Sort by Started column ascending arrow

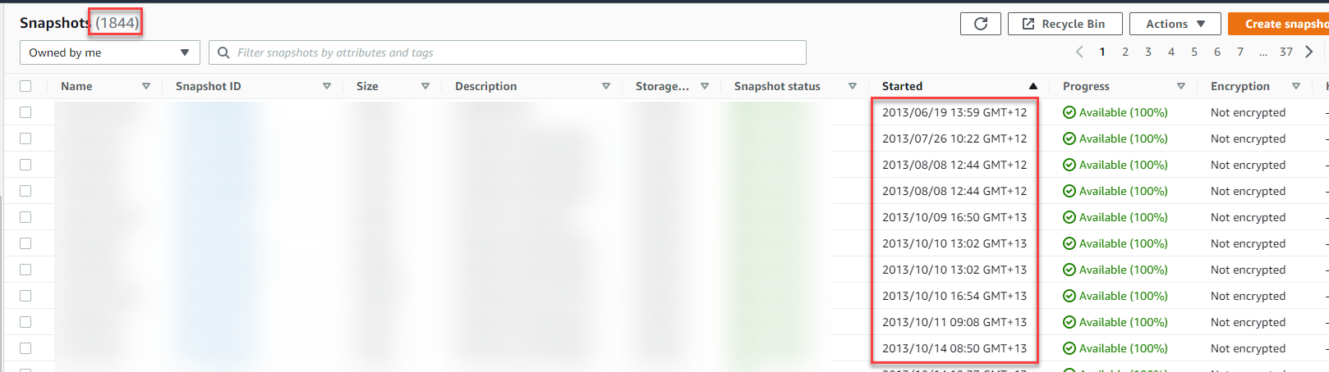(x=1033, y=86)
